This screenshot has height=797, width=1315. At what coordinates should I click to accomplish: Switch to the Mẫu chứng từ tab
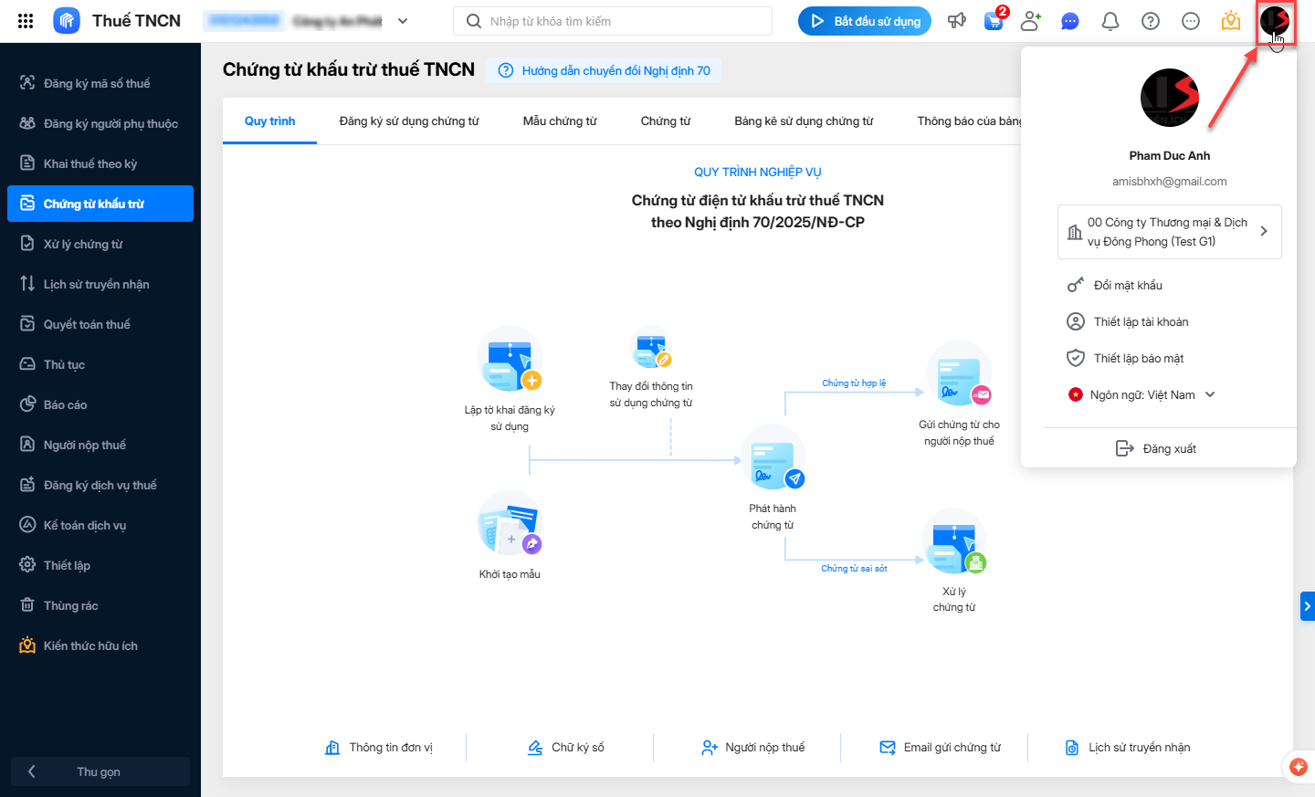coord(560,121)
